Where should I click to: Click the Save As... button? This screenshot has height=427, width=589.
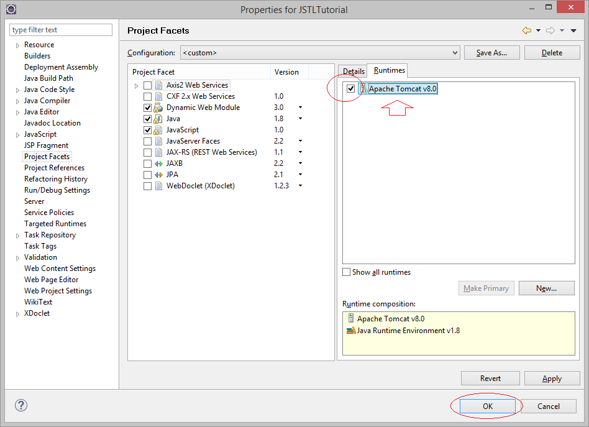[x=491, y=53]
